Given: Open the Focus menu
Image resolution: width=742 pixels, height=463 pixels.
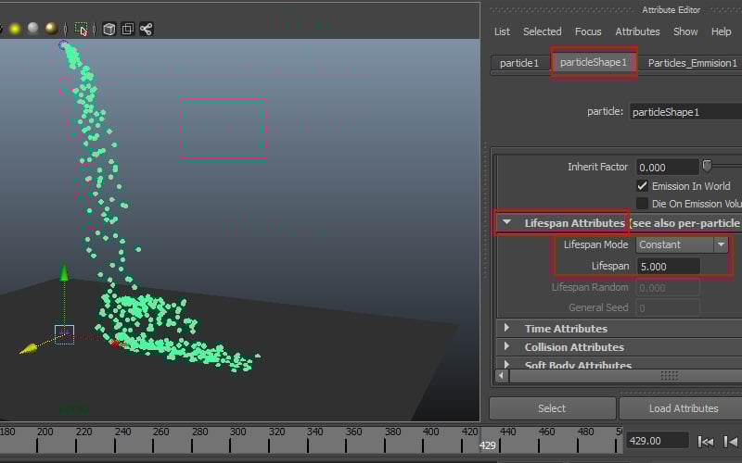Looking at the screenshot, I should [588, 31].
